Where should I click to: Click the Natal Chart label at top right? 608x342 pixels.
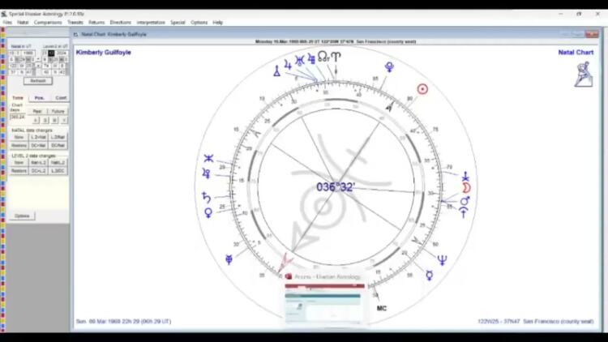[x=576, y=53]
